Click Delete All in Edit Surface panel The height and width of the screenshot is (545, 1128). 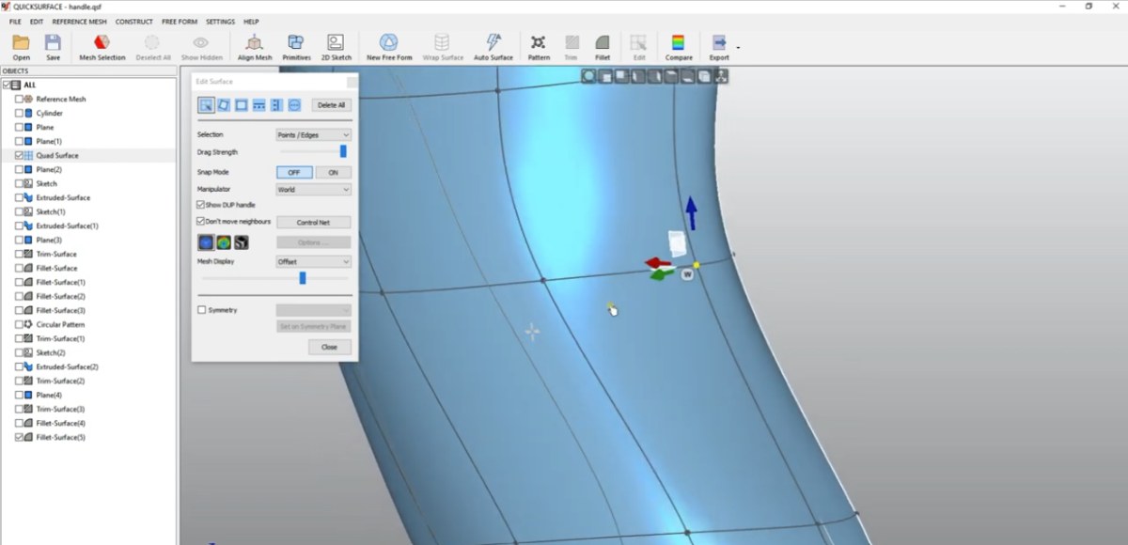pos(330,104)
